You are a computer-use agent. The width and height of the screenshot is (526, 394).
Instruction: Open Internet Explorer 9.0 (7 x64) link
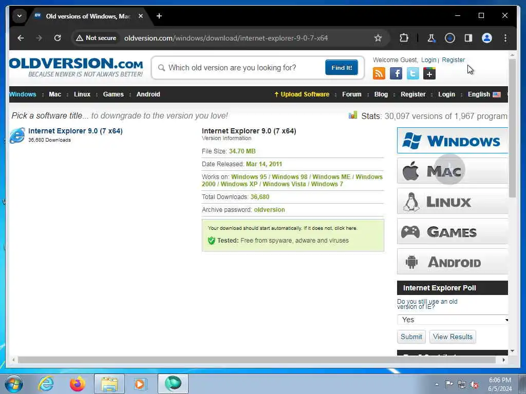coord(76,131)
